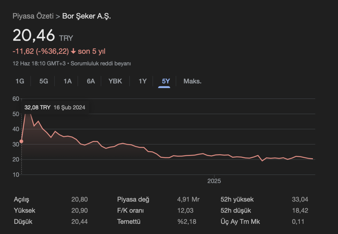Open the Sorumluluk reddi beyanı link
Viewport: 338px width, 234px height.
[x=101, y=64]
